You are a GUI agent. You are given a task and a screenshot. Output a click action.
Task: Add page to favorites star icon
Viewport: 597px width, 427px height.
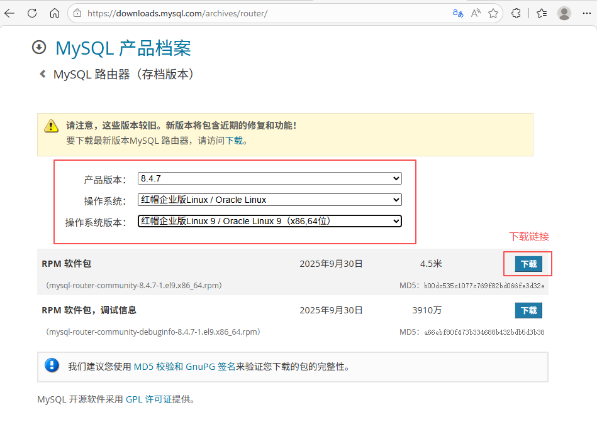[x=493, y=13]
